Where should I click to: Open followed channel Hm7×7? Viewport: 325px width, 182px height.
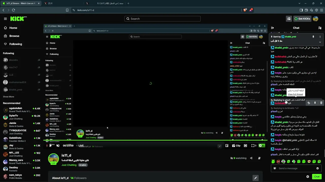pos(22,67)
